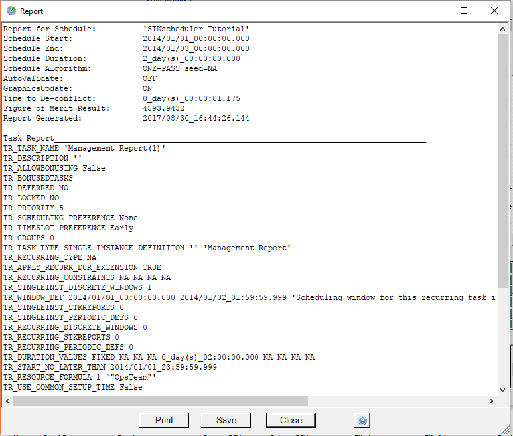Click the vertical scrollbar up arrow

502,29
